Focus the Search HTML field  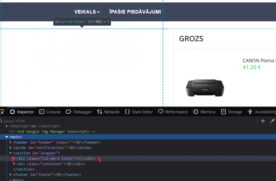click(x=129, y=121)
